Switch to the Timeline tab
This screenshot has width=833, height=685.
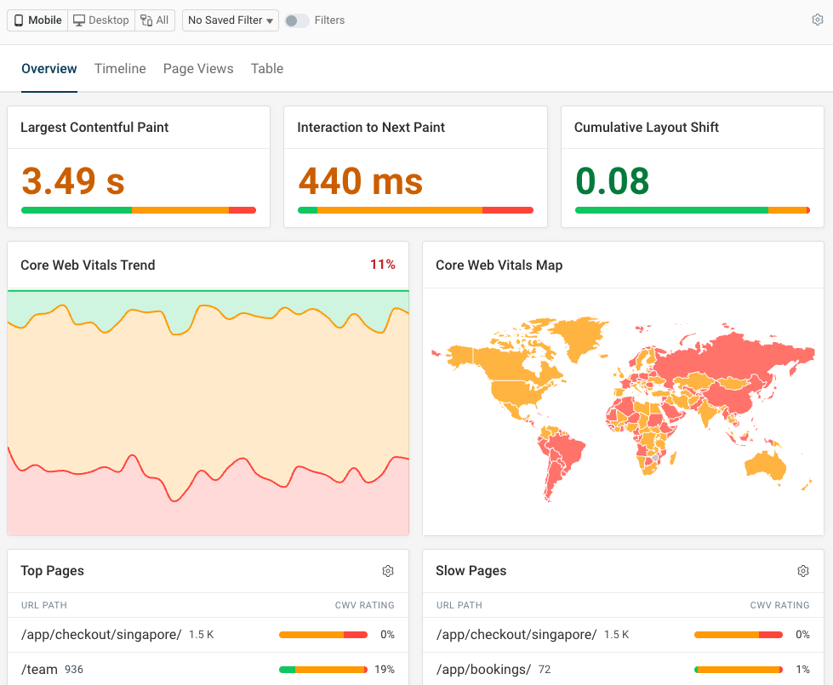[119, 68]
